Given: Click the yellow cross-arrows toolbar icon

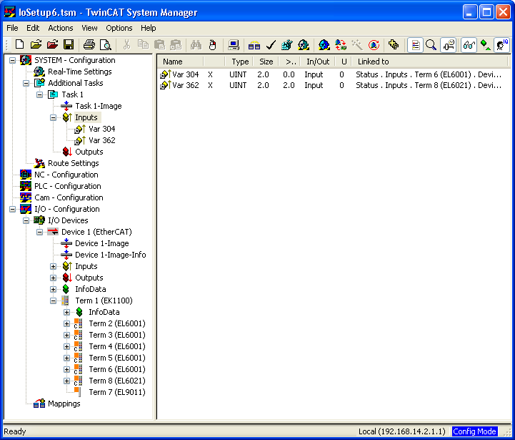Looking at the screenshot, I should (394, 44).
